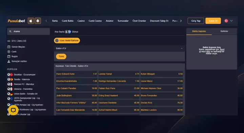Select Michael Akpovie Olise odds
The image size is (244, 133).
tap(162, 88)
